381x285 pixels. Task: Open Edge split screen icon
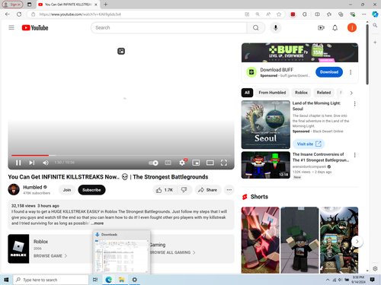click(x=317, y=14)
